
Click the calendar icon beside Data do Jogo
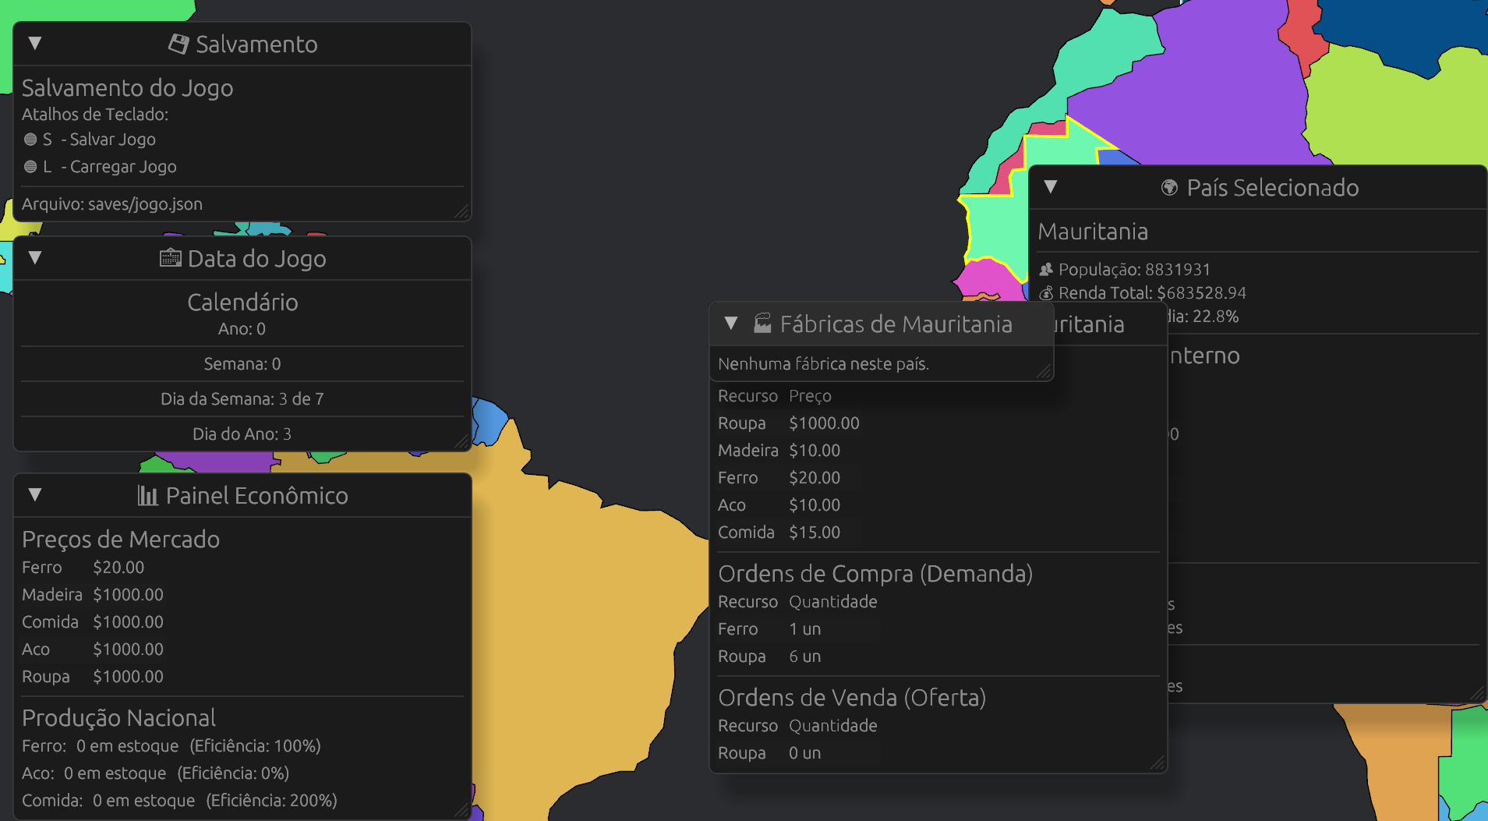coord(170,258)
